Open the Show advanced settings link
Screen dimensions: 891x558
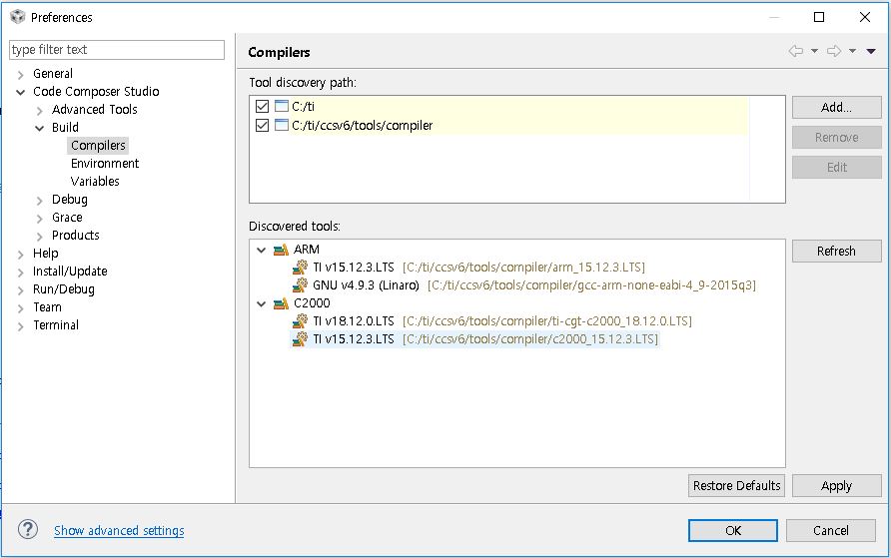[x=119, y=531]
